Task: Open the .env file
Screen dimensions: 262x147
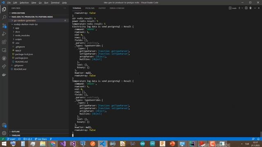Action: 17,43
